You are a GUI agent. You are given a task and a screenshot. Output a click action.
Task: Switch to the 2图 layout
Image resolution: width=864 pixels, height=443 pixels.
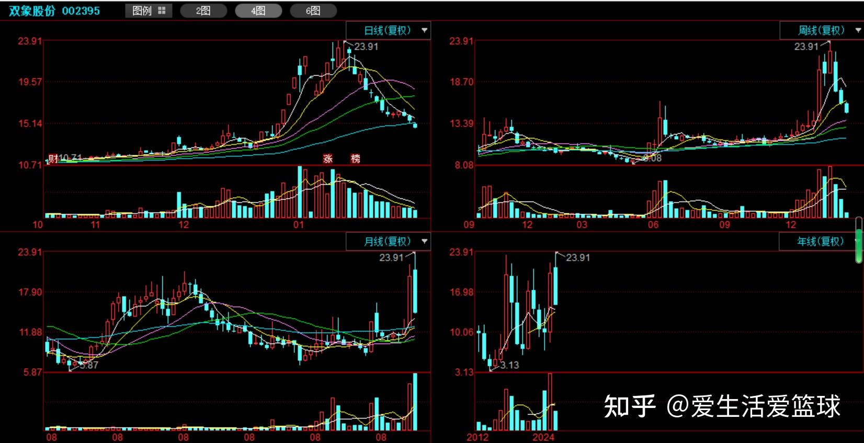point(203,10)
